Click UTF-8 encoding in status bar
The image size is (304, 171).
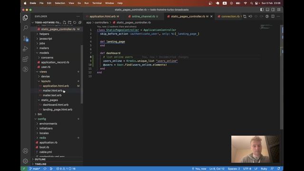point(247,169)
